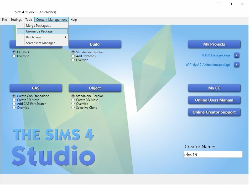Remove WIP_elys19_Animations.package from recent projects

tap(236, 65)
